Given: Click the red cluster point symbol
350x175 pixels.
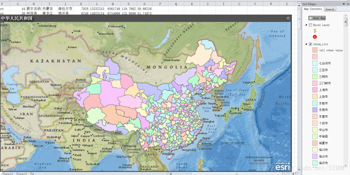Looking at the screenshot, I should pos(314,37).
